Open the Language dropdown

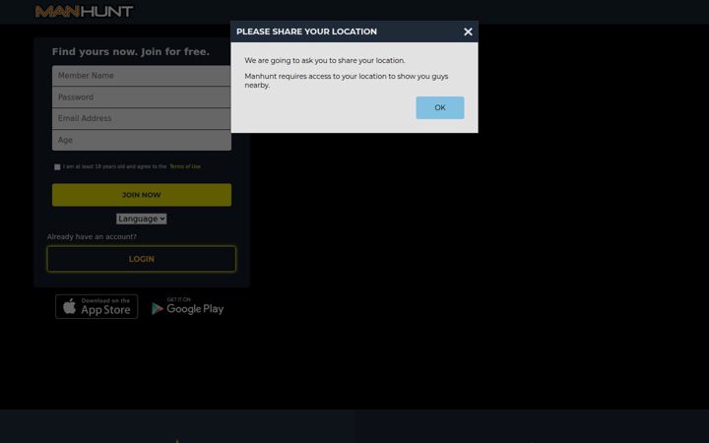tap(142, 219)
